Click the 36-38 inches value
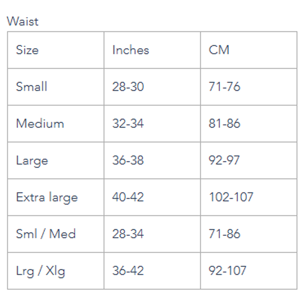Screen dimensions: 305x305 click(128, 161)
